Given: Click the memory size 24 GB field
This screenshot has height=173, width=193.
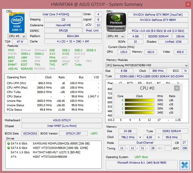Looking at the screenshot, I should (x=128, y=131).
